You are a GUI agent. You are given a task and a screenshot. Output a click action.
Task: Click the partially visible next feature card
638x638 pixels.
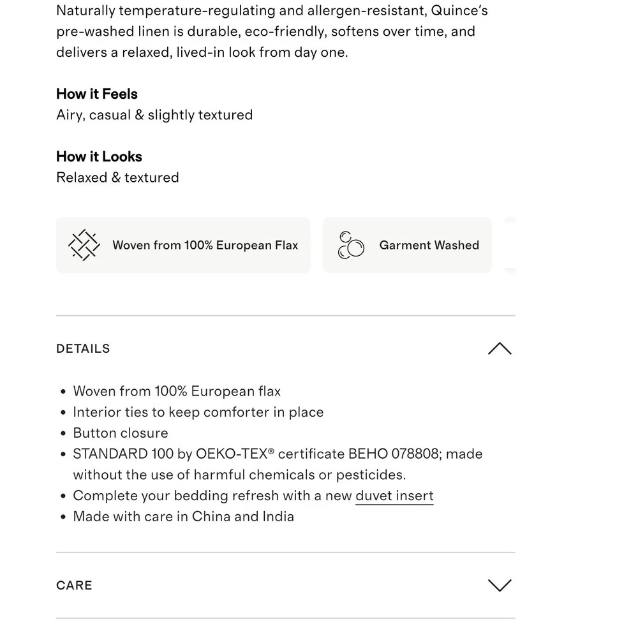pos(510,245)
